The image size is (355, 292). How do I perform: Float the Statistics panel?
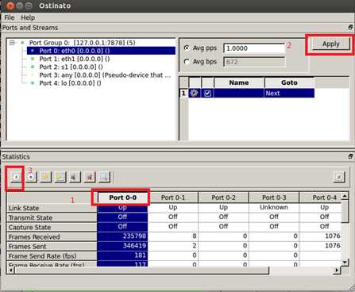(x=350, y=156)
